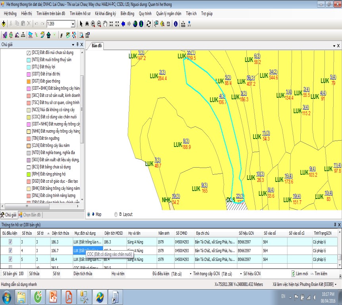Select the arrow pointer tool
The image size is (342, 305).
[81, 24]
